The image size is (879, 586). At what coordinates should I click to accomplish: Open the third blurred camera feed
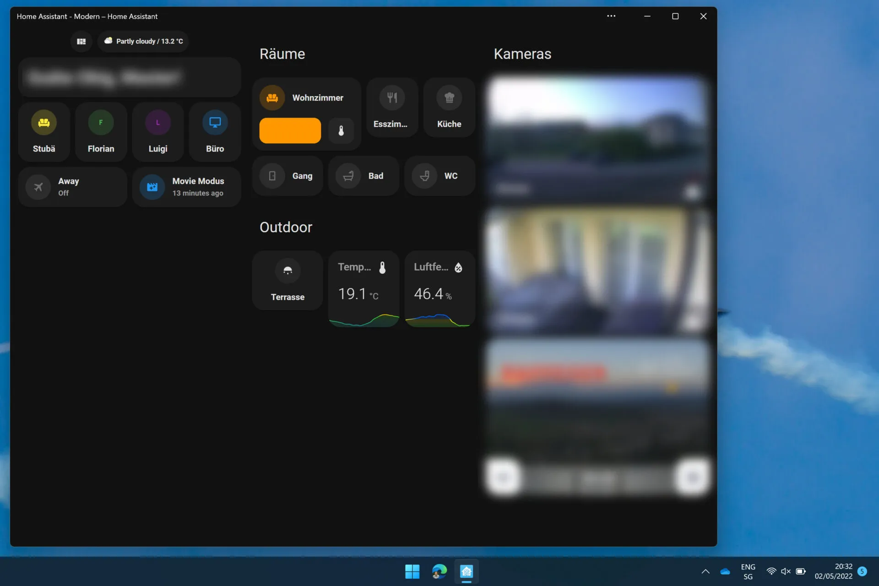597,418
